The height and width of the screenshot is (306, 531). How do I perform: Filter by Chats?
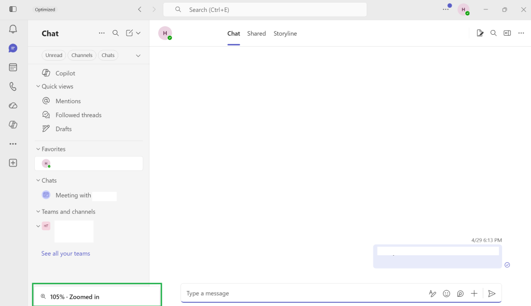tap(108, 55)
